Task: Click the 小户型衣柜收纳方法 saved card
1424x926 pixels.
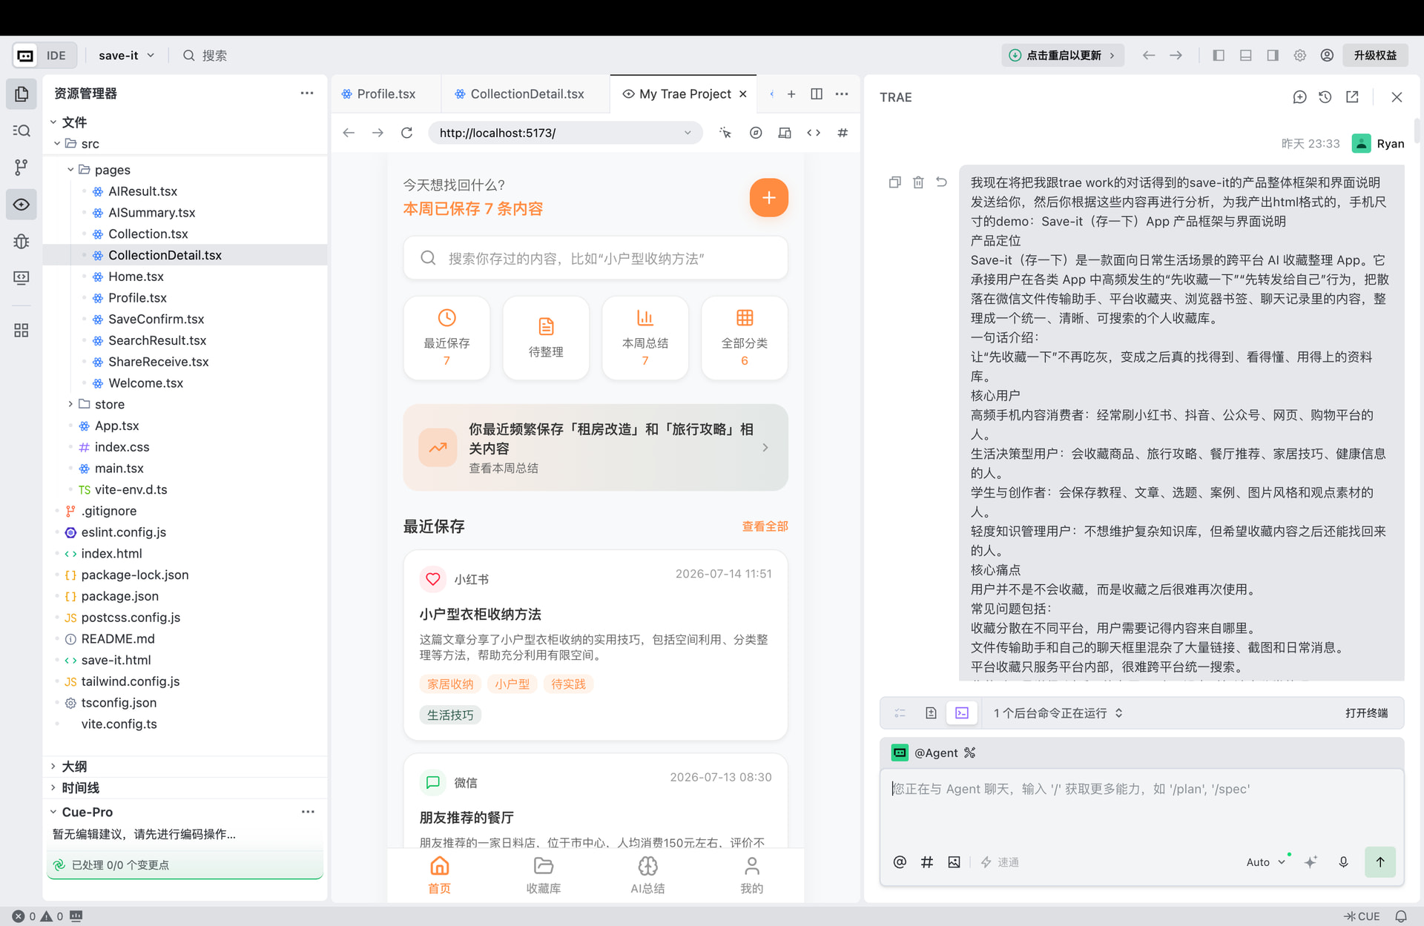Action: coord(596,645)
